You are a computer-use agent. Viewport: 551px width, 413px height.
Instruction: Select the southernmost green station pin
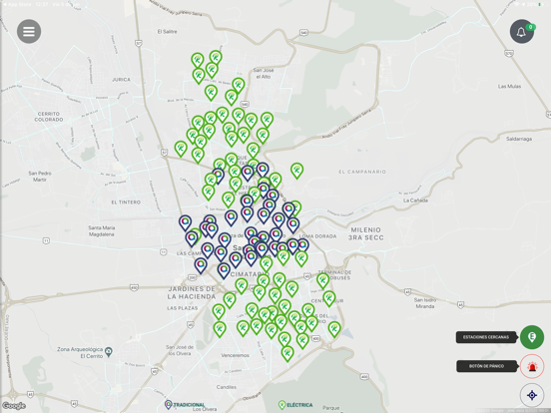287,354
